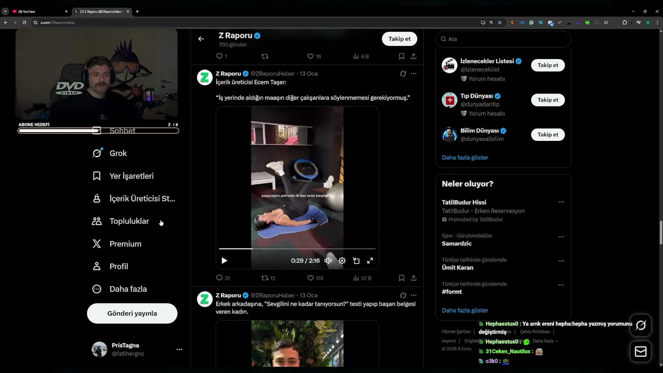The image size is (663, 373).
Task: Open the browser tab search dropdown
Action: tap(5, 11)
